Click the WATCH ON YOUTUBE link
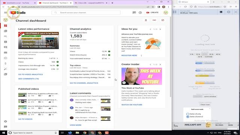 coord(132,105)
